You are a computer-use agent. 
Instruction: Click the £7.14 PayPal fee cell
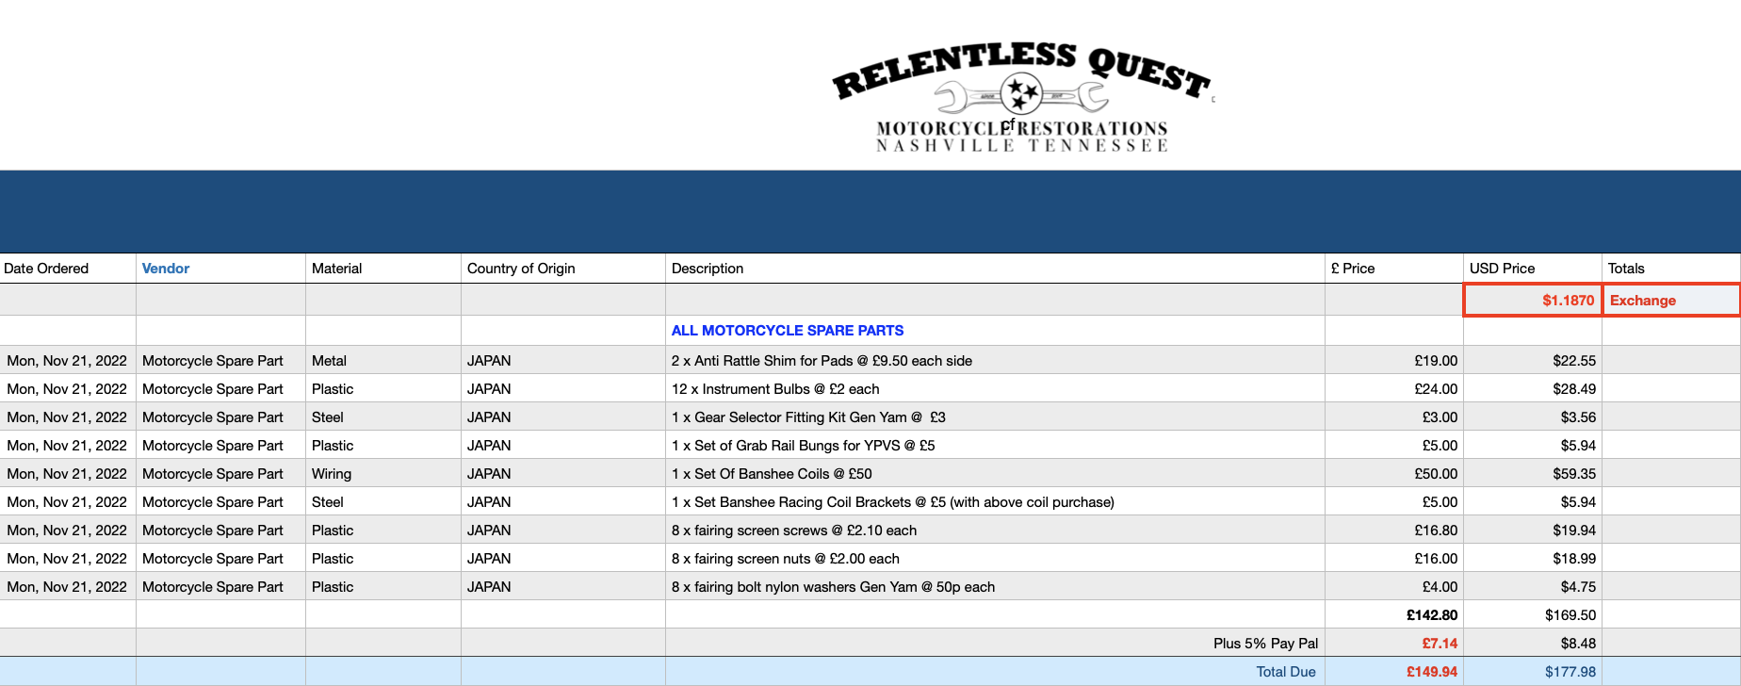[x=1393, y=644]
